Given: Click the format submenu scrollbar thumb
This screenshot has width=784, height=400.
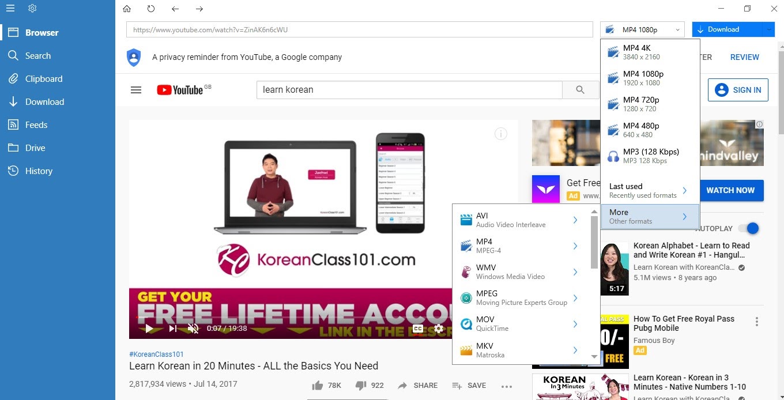Looking at the screenshot, I should [x=594, y=242].
